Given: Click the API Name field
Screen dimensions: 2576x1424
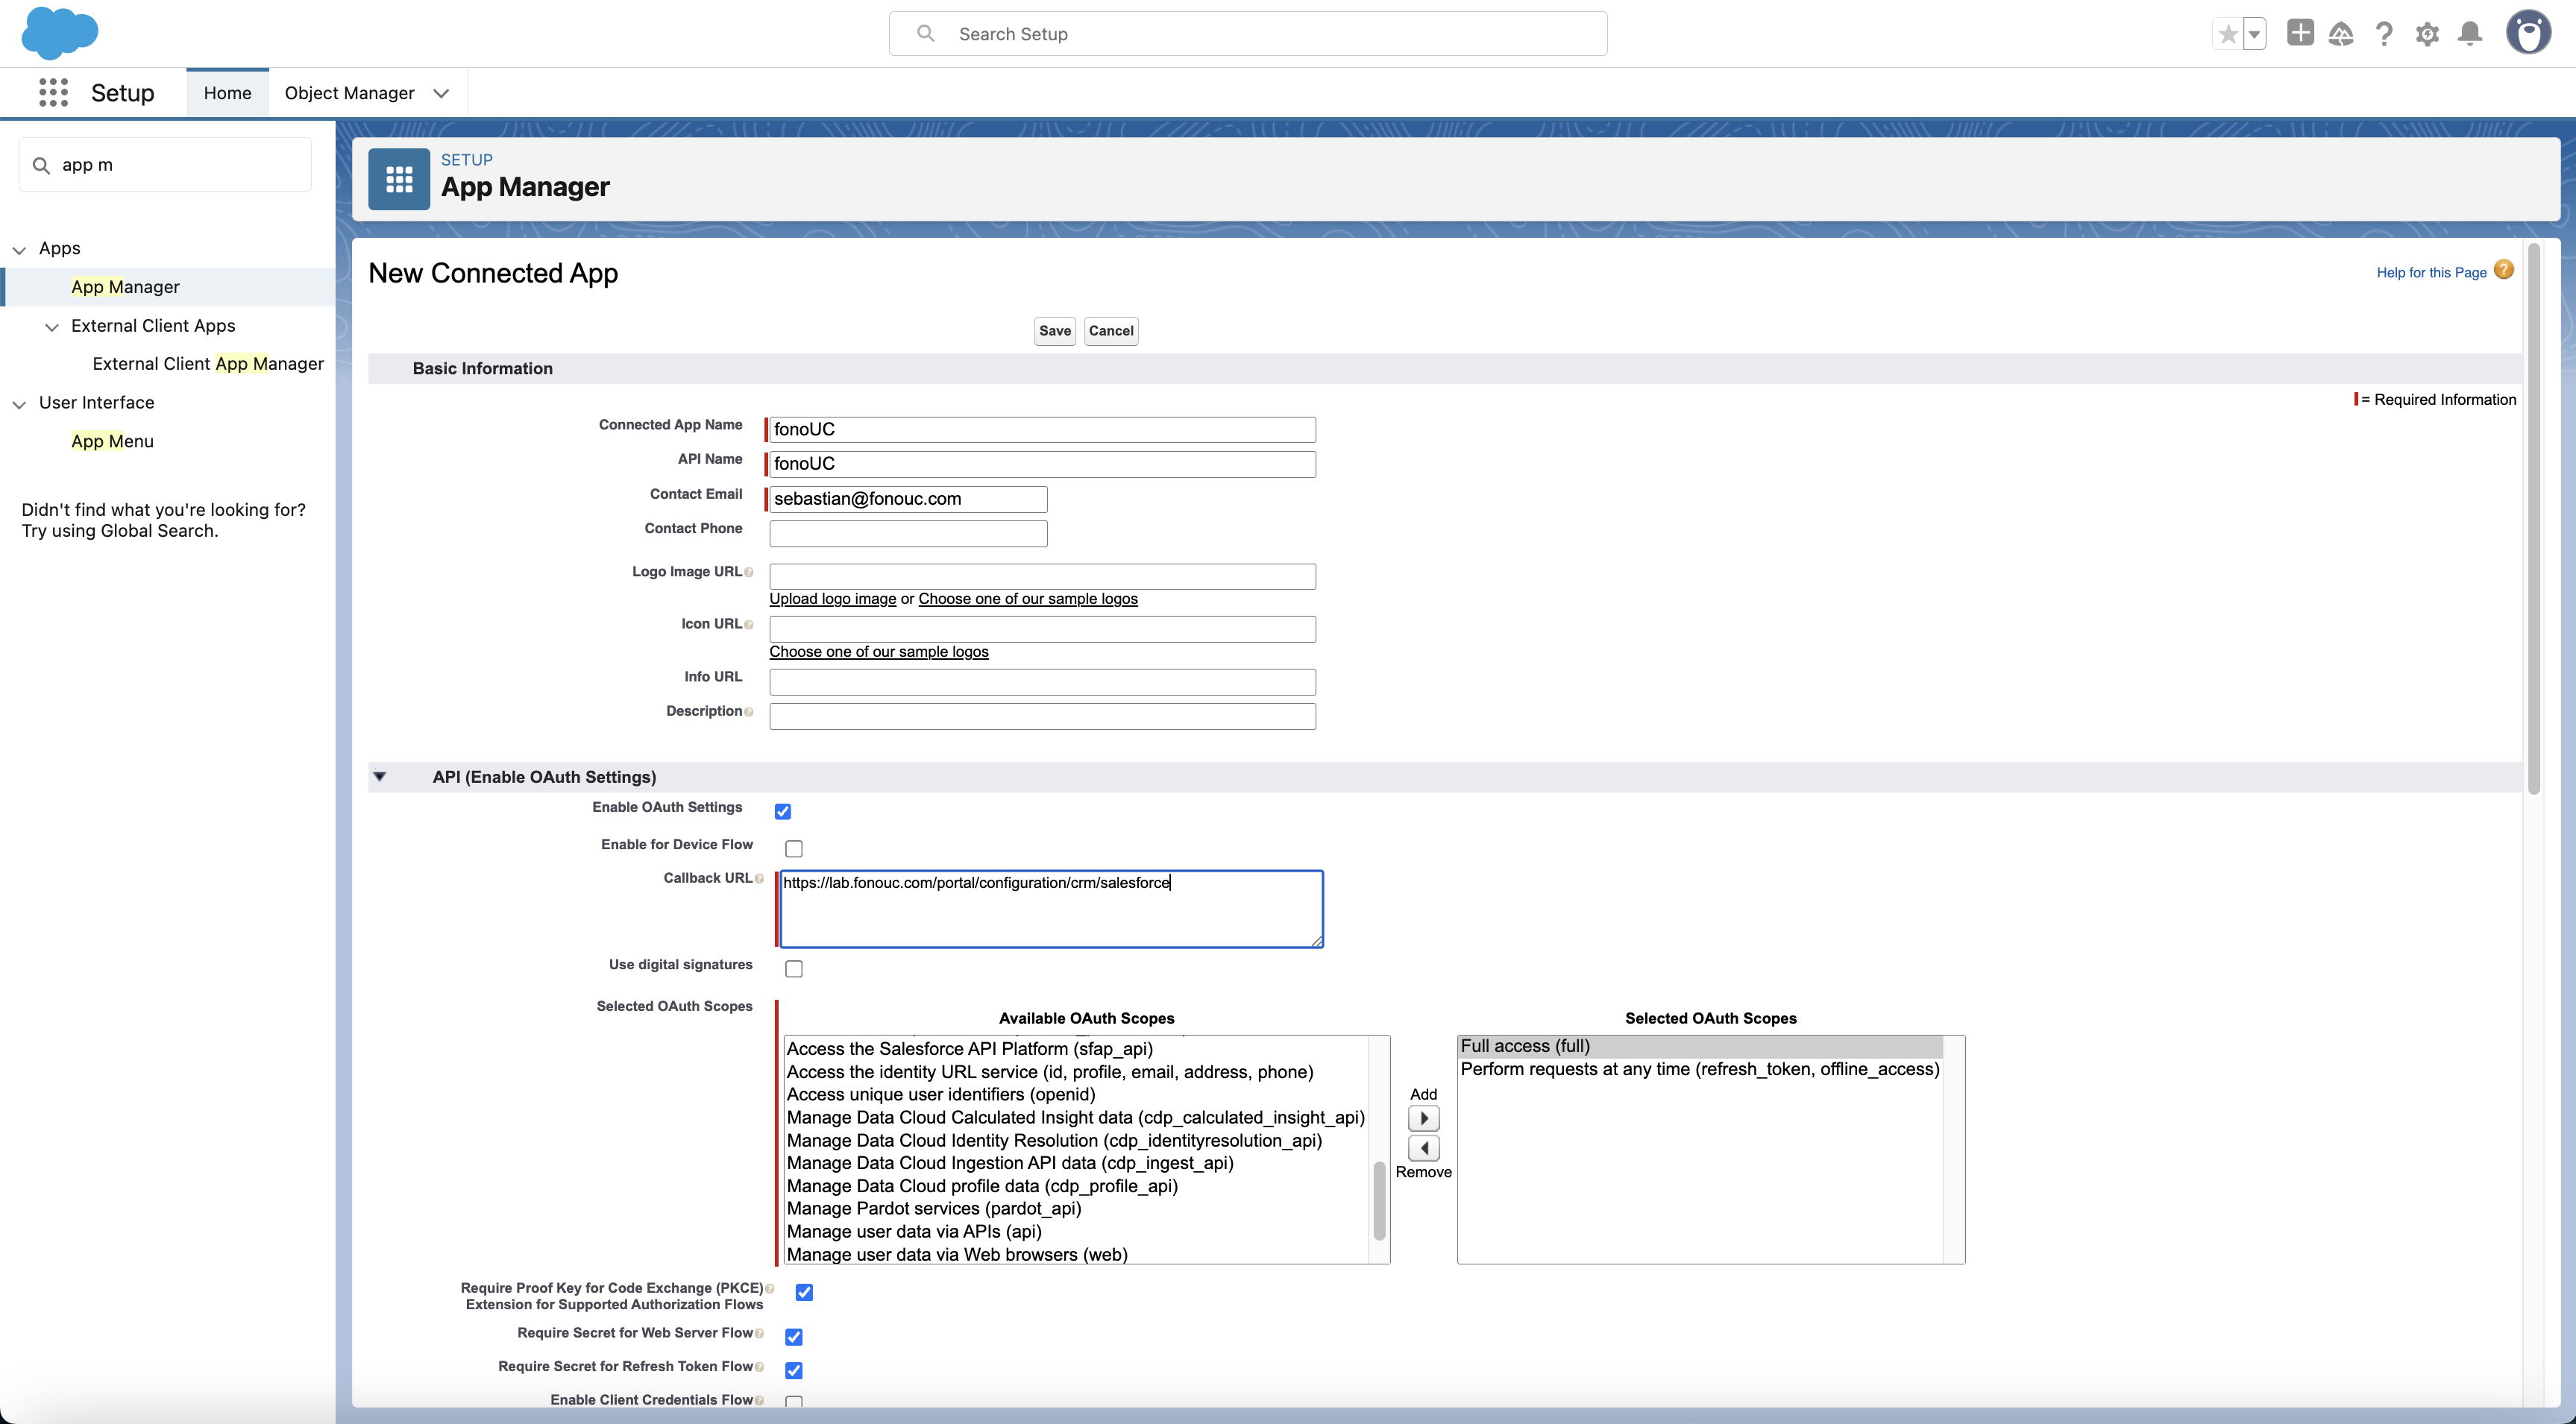Looking at the screenshot, I should (1042, 464).
